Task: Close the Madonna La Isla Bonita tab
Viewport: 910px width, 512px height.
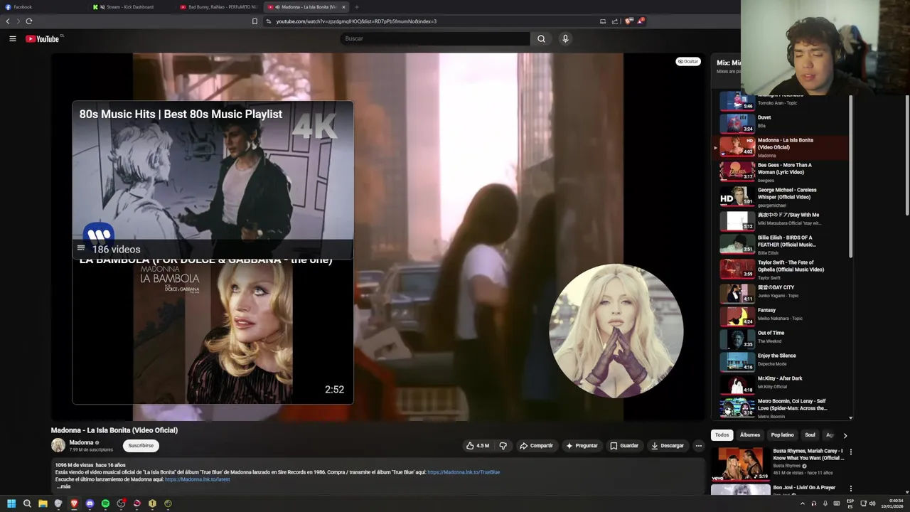Action: pos(343,7)
